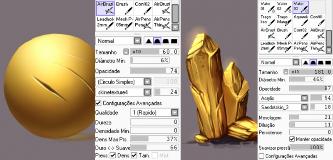Select AirBrush preset right of Conf02, right panel
This screenshot has width=333, height=160.
click(317, 34)
